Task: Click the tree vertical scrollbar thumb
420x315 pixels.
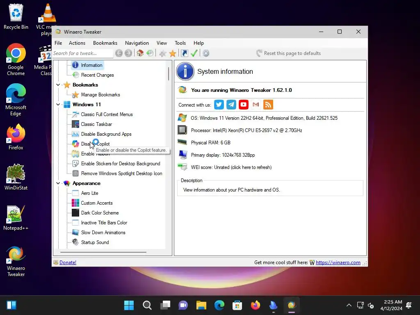Action: (169, 74)
